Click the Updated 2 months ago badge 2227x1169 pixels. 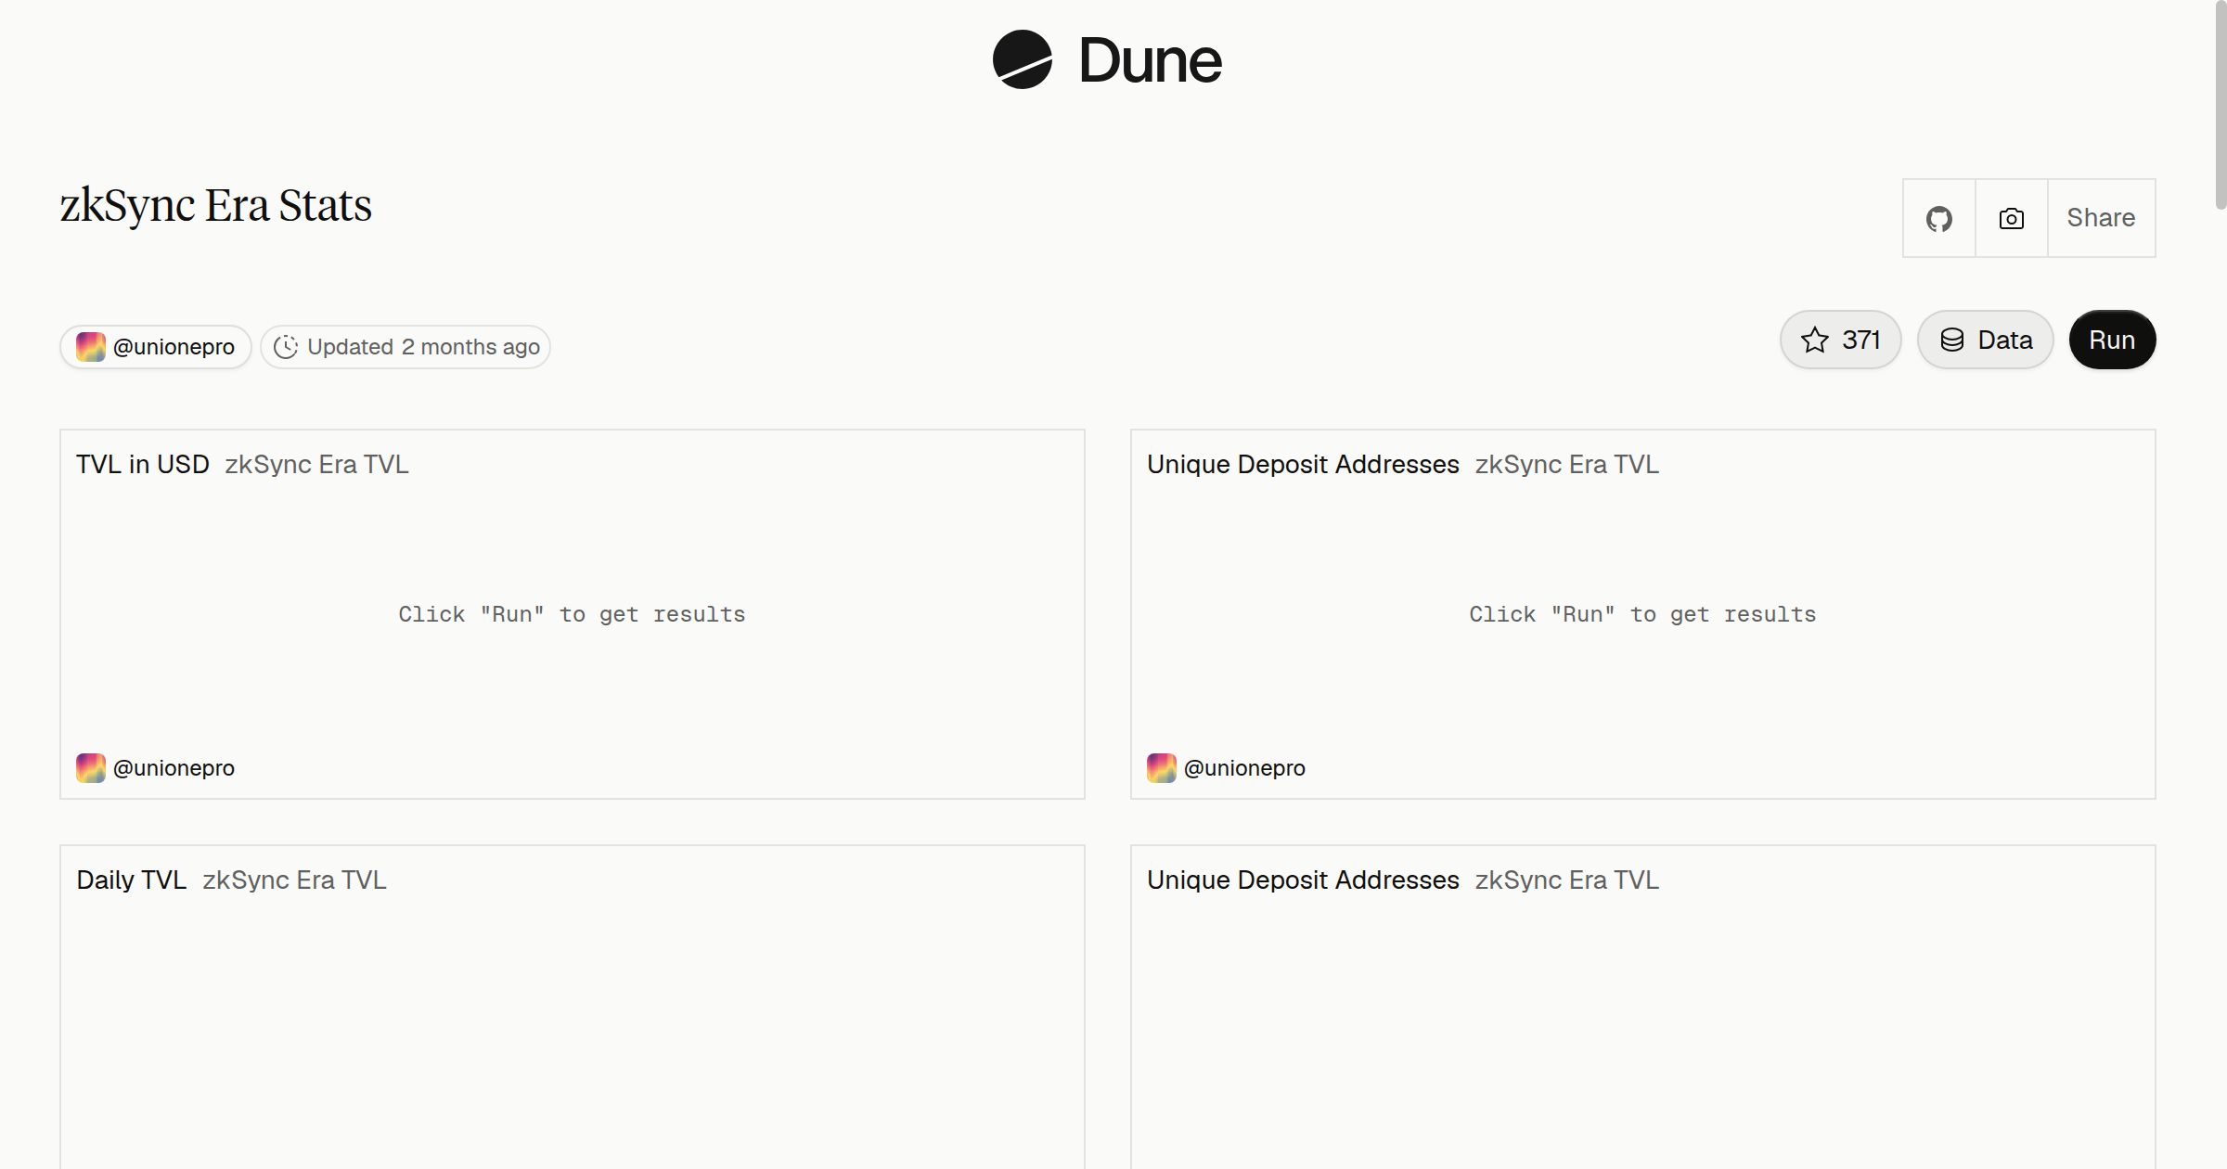405,347
